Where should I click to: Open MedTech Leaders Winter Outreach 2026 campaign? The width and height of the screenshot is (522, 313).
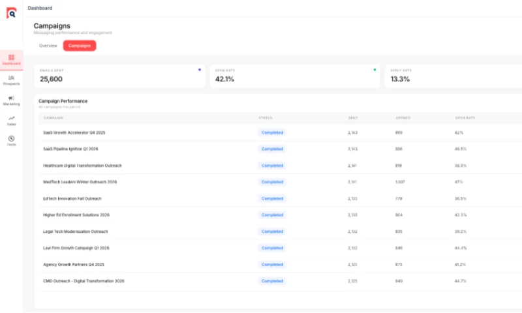(x=80, y=182)
